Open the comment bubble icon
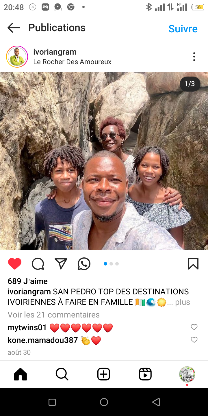208x416 pixels. pos(38,264)
